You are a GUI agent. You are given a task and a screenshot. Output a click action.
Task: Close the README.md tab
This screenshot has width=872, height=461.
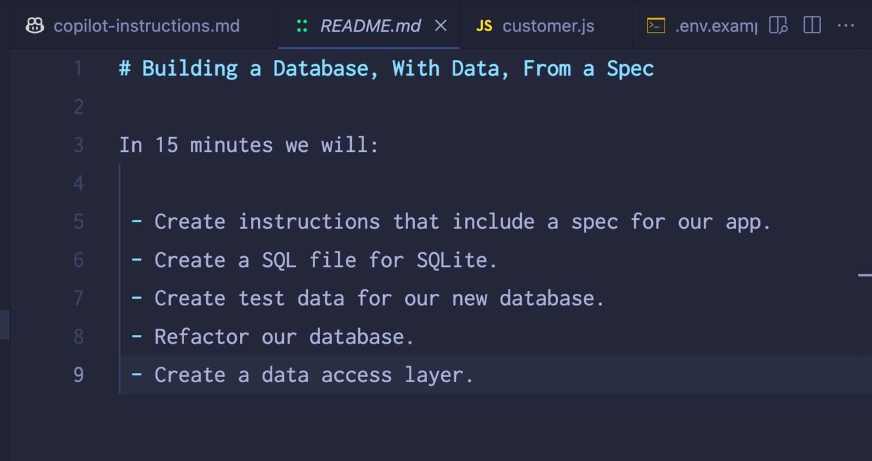[x=442, y=26]
